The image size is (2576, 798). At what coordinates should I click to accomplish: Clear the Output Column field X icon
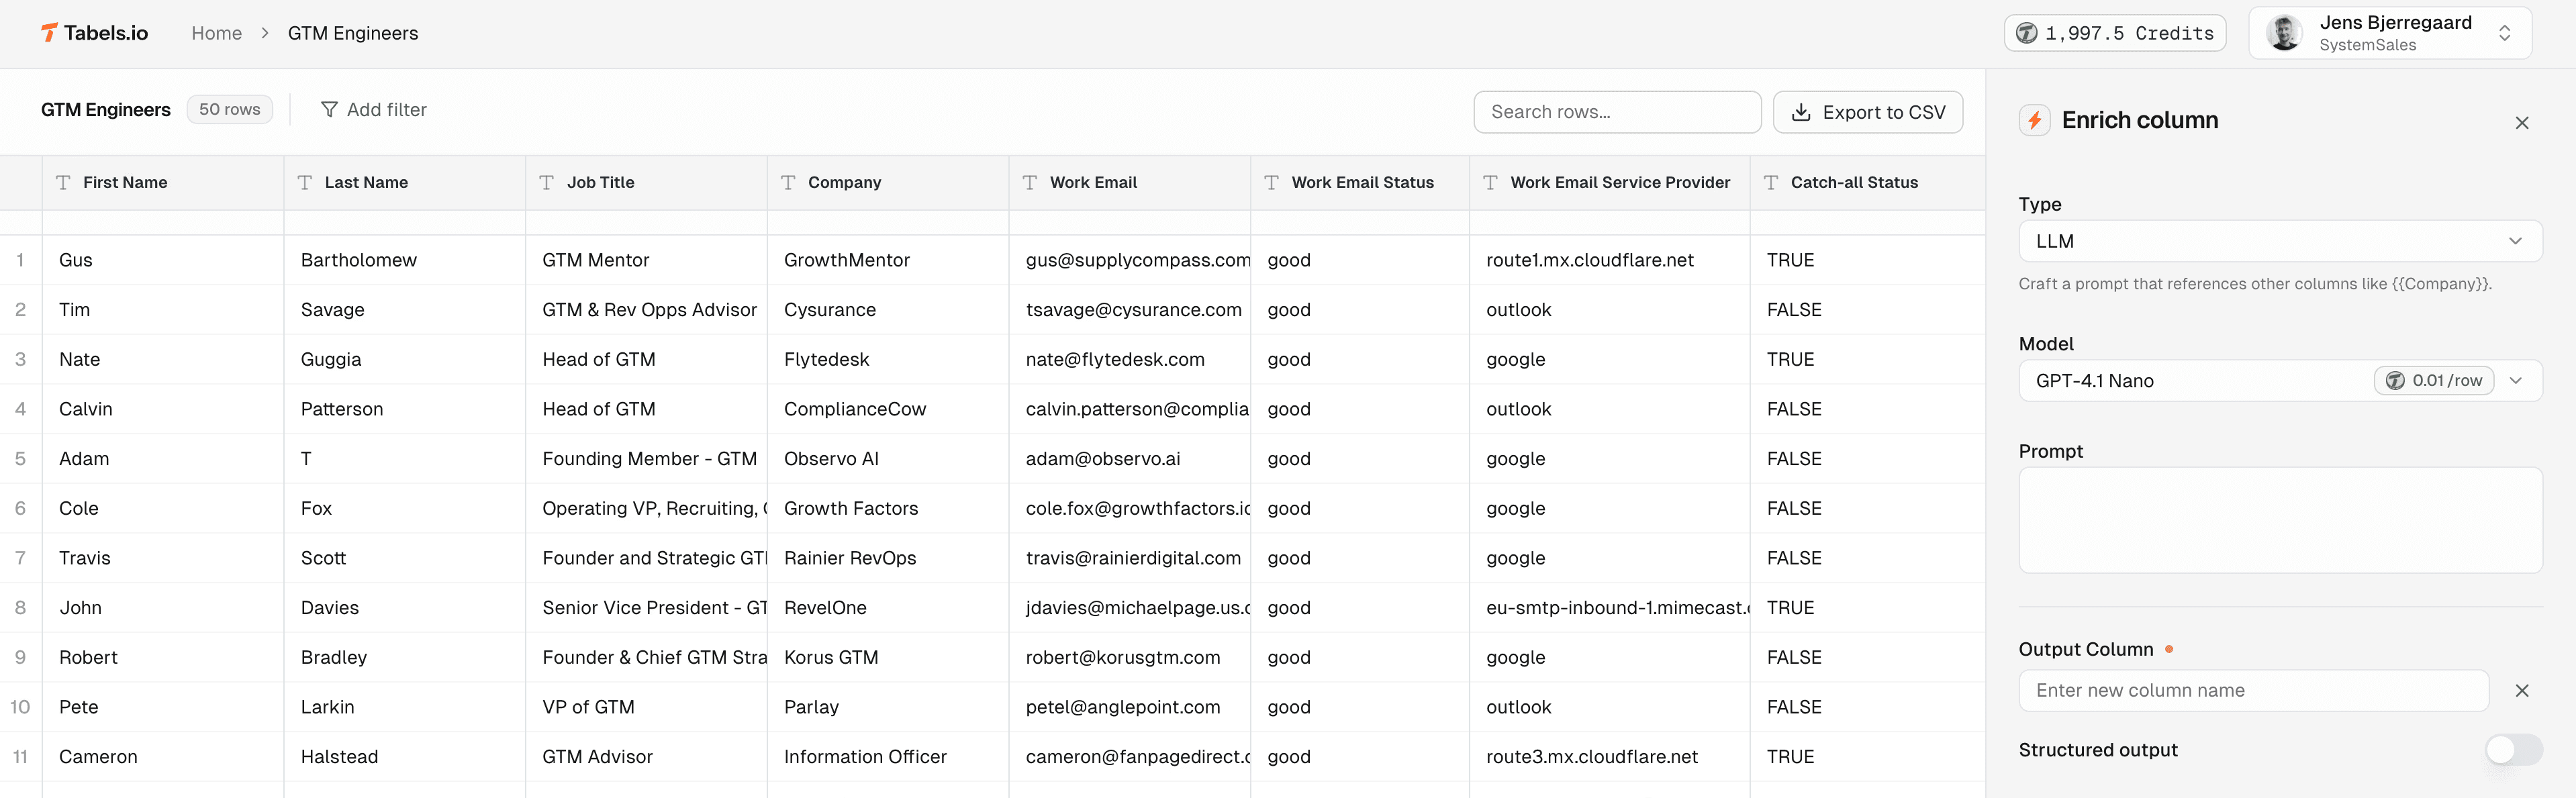[2521, 691]
